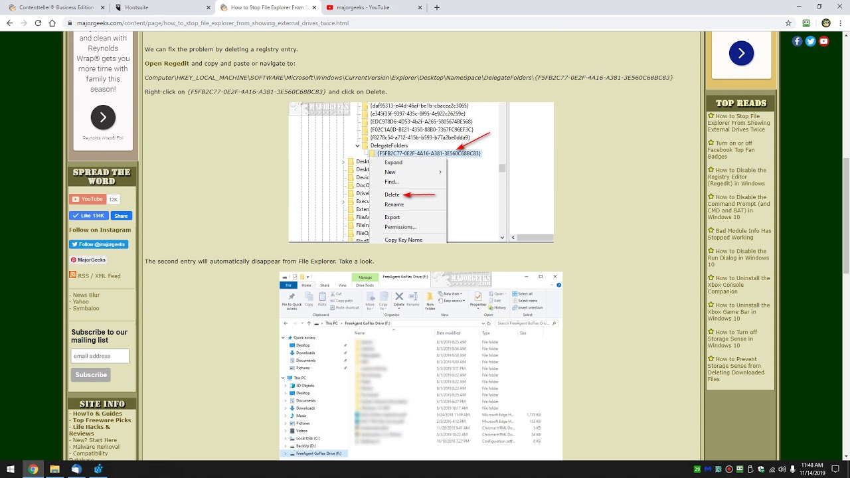Screen dimensions: 850x478
Task: Click the Follow on Instagram link
Action: [100, 230]
